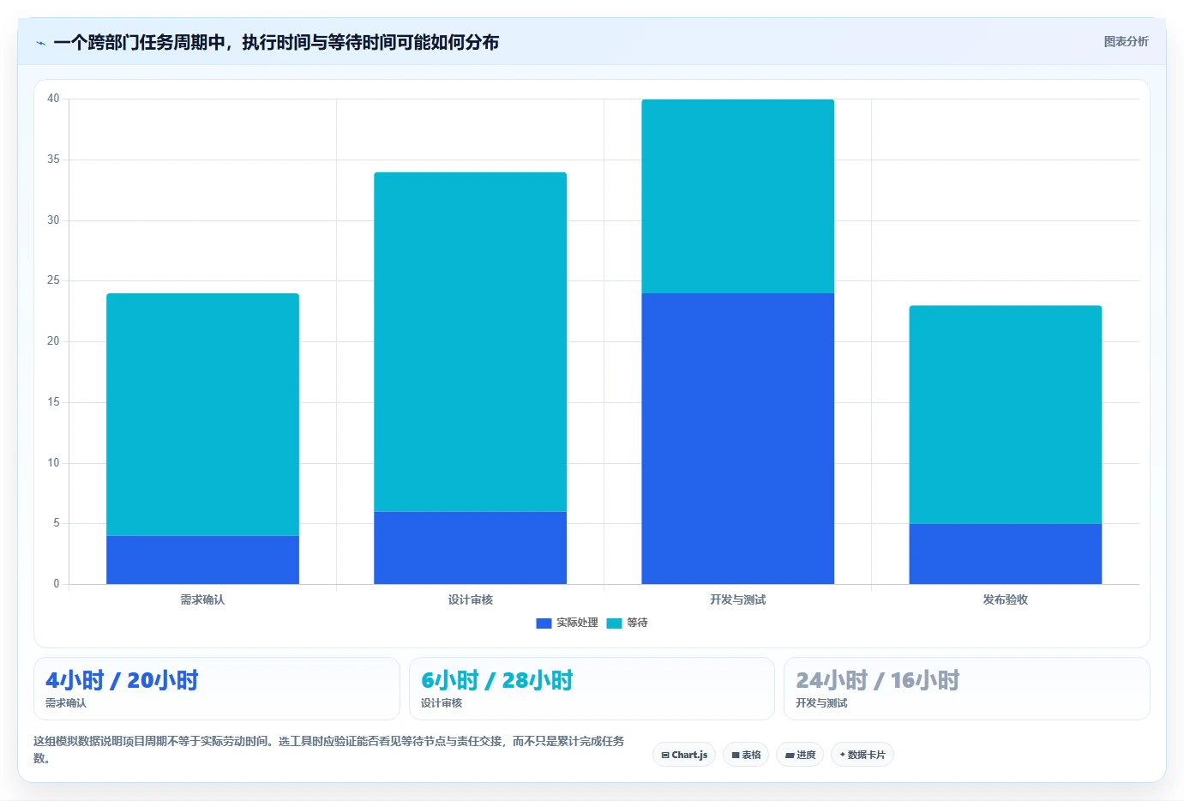
Task: Click the footer note starting 这组模拟数据说明
Action: [x=329, y=750]
